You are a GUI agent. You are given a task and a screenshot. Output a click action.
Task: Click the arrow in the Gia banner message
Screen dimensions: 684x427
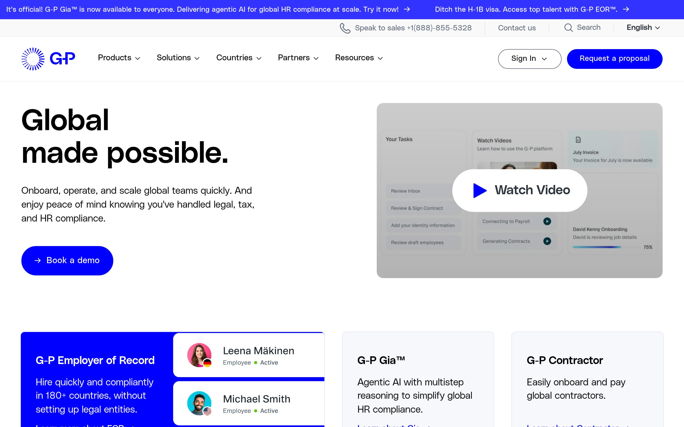pyautogui.click(x=407, y=9)
